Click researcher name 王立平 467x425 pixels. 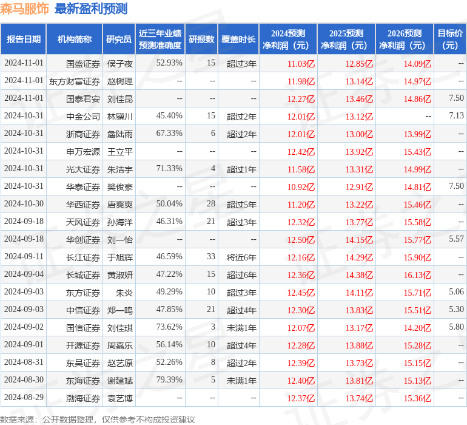tap(120, 152)
